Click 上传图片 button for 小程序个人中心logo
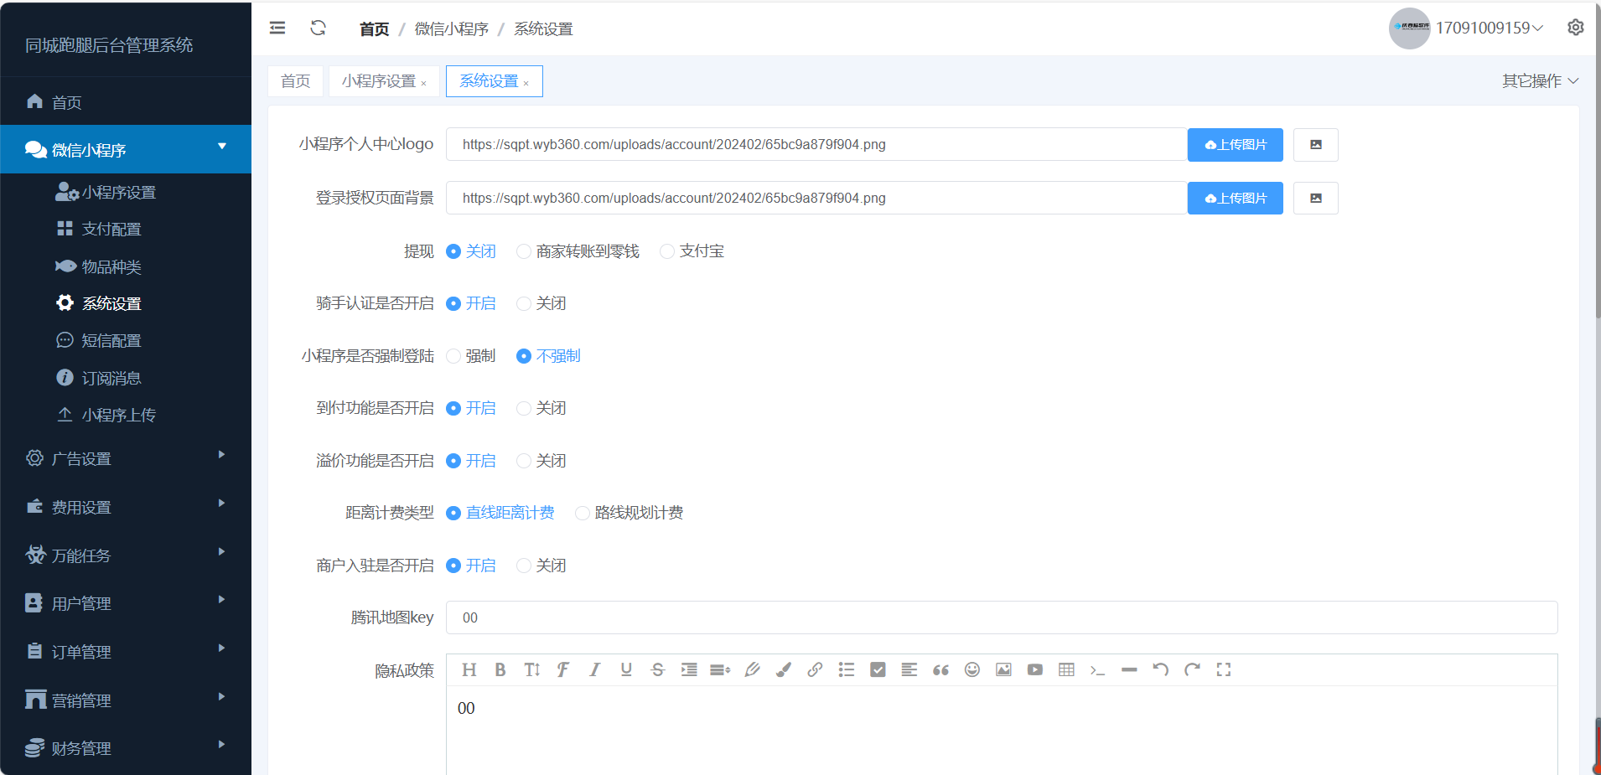This screenshot has width=1601, height=775. (x=1235, y=145)
